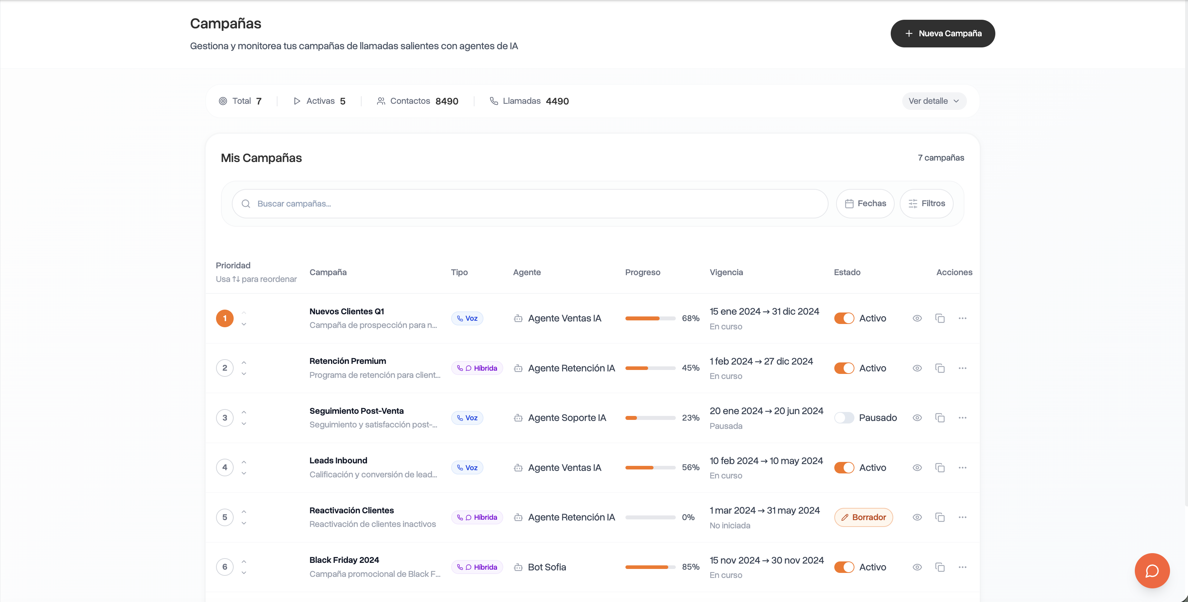The width and height of the screenshot is (1188, 602).
Task: Turn off Leads Inbound active switch
Action: click(x=844, y=467)
